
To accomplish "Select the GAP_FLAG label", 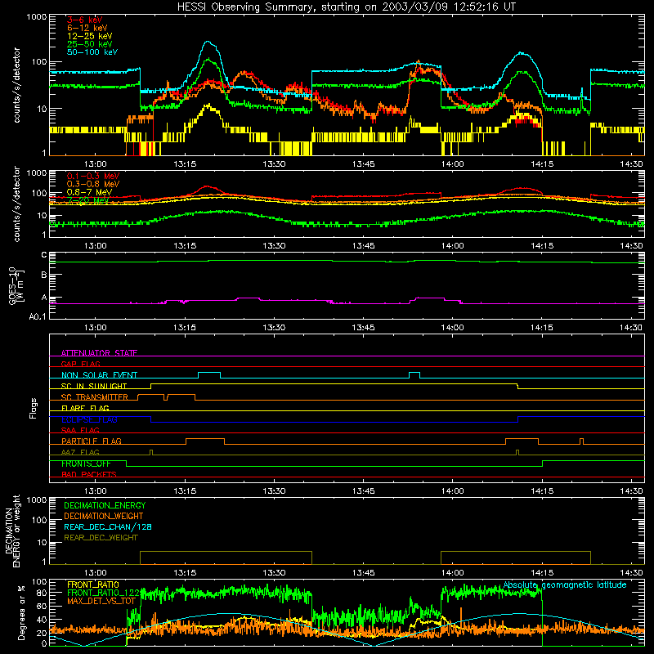I will (80, 364).
